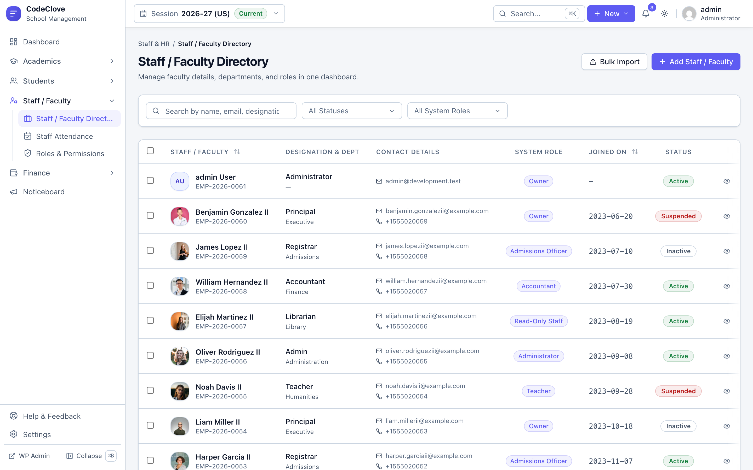
Task: Click Bulk Import button
Action: coord(614,62)
